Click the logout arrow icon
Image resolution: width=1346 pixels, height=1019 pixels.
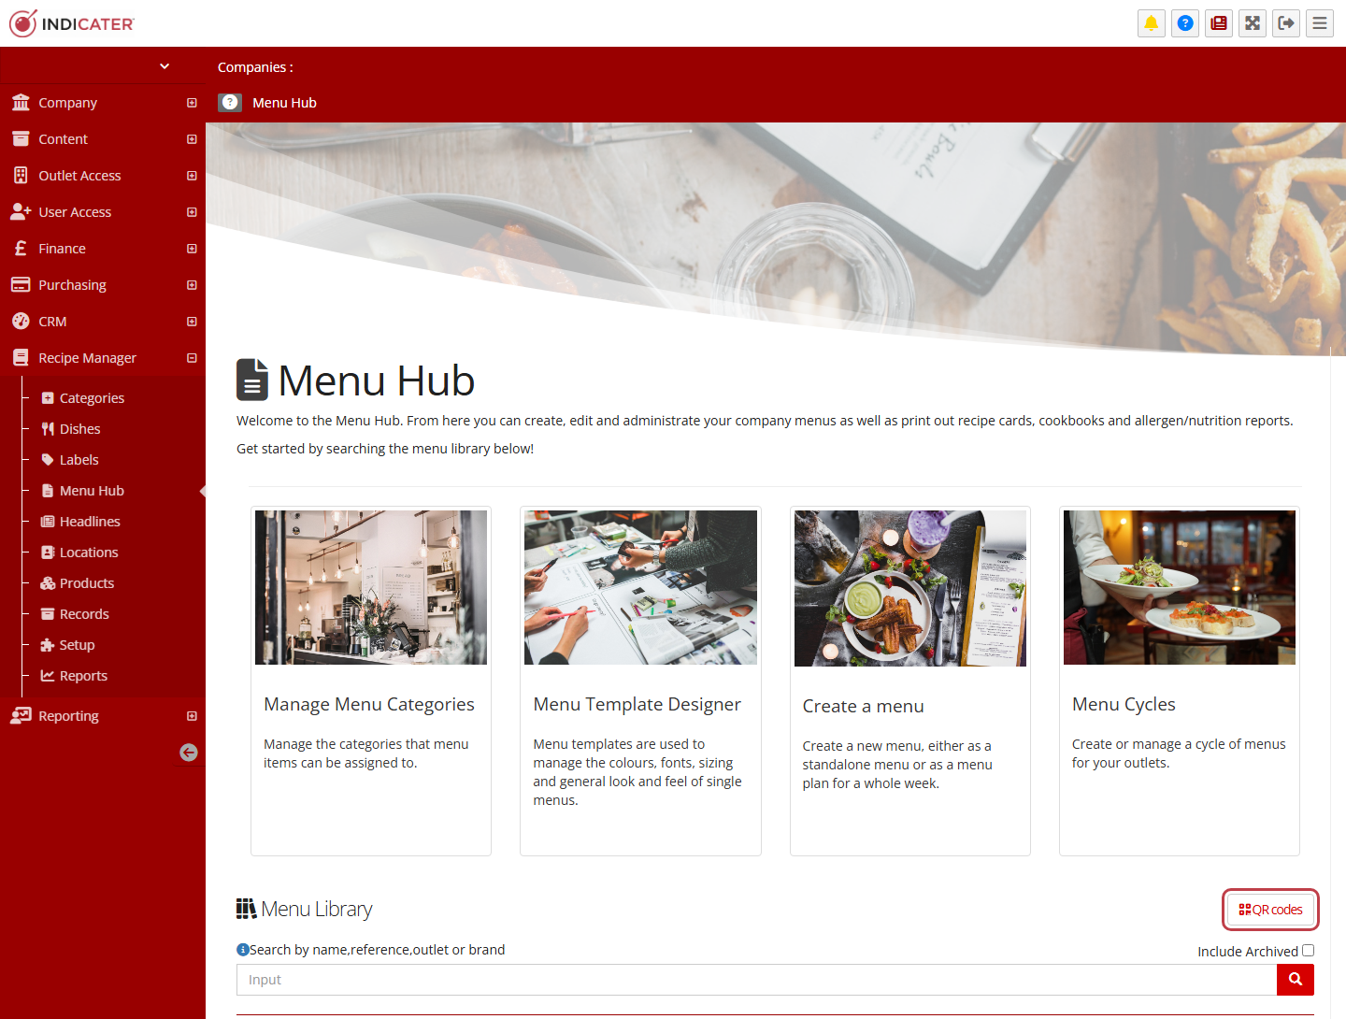(1286, 23)
